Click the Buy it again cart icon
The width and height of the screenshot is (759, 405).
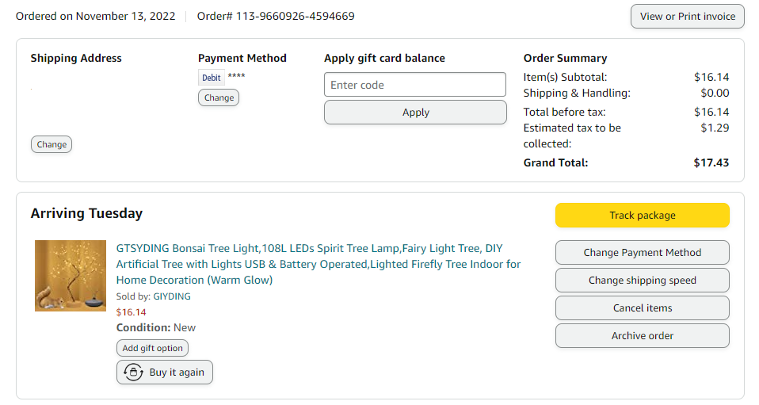(x=133, y=372)
